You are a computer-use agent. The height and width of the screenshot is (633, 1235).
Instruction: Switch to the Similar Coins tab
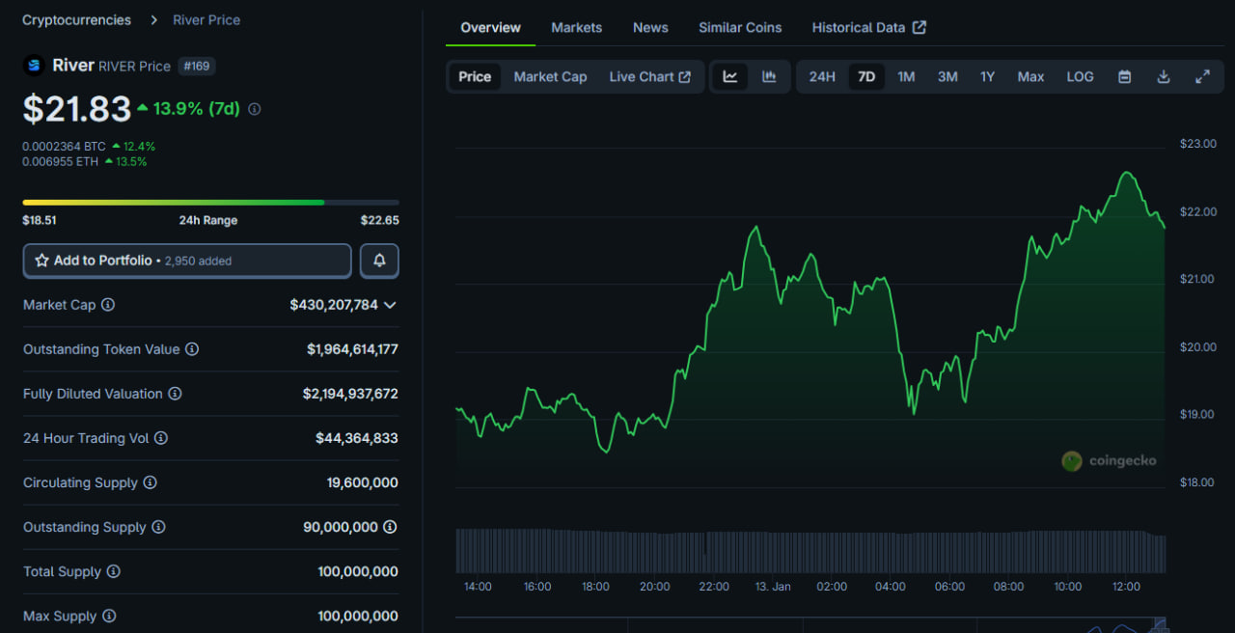pos(740,28)
